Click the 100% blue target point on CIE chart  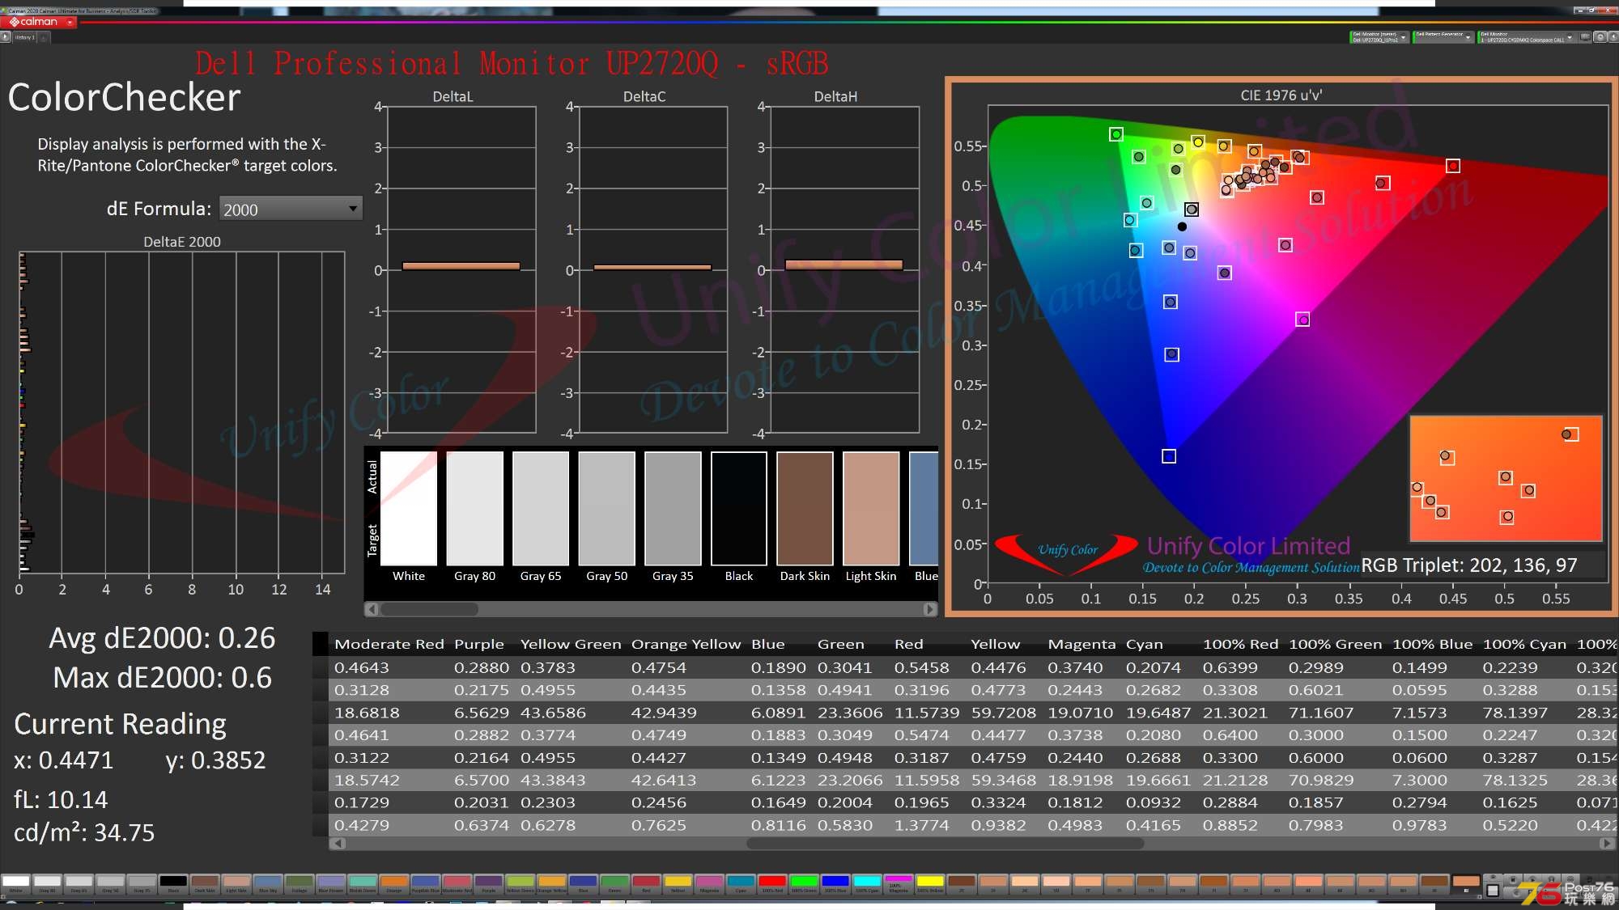tap(1169, 456)
